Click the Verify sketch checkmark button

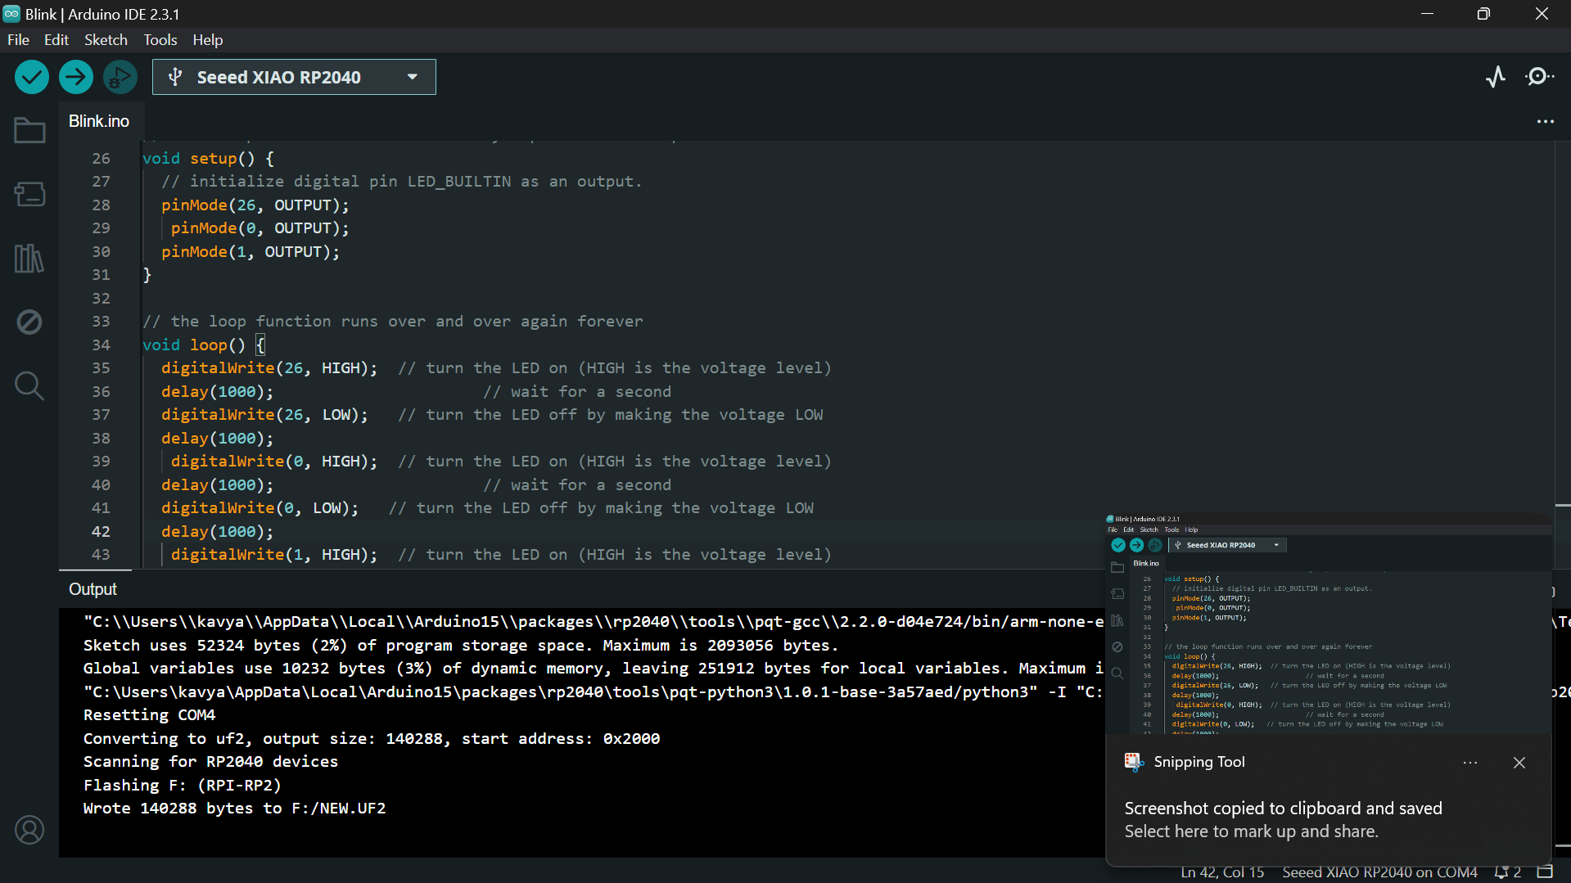(32, 77)
